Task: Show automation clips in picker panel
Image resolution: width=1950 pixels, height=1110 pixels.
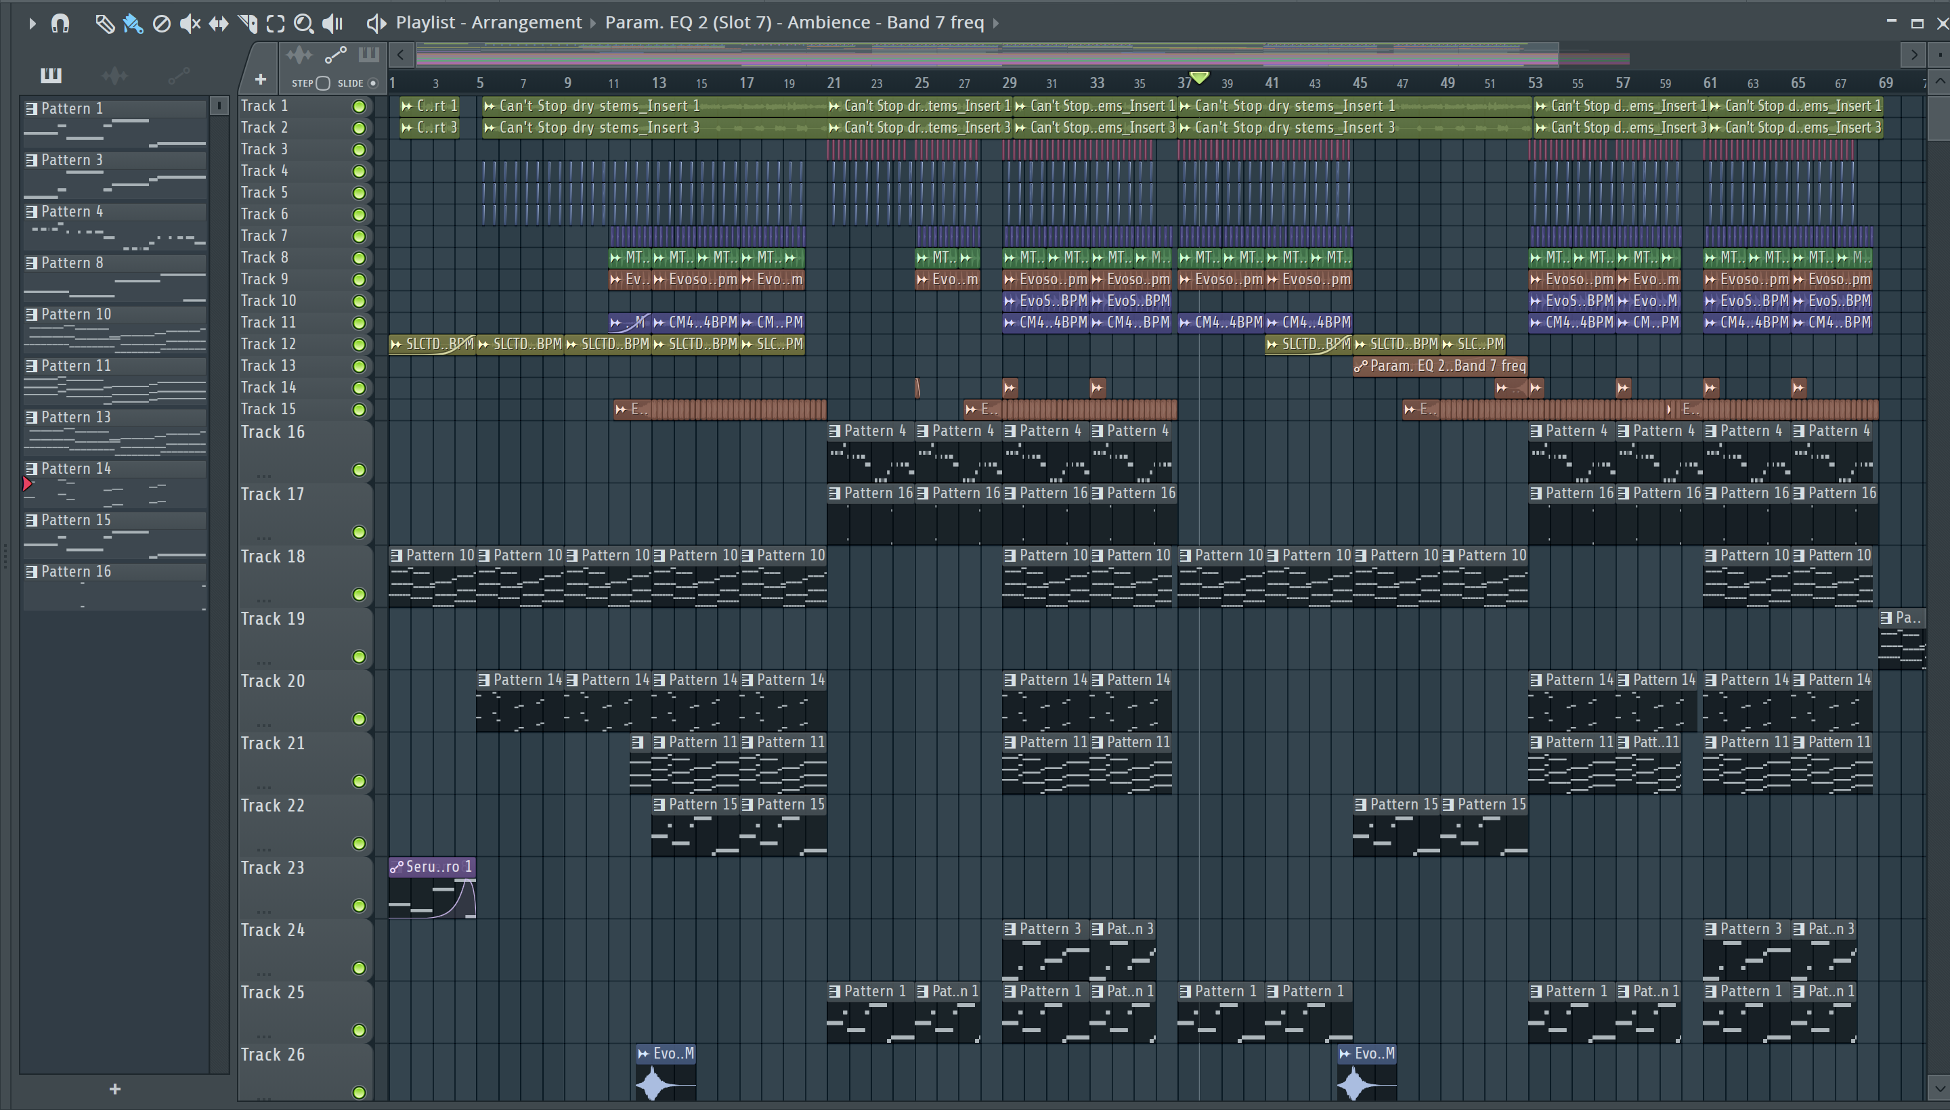Action: 179,74
